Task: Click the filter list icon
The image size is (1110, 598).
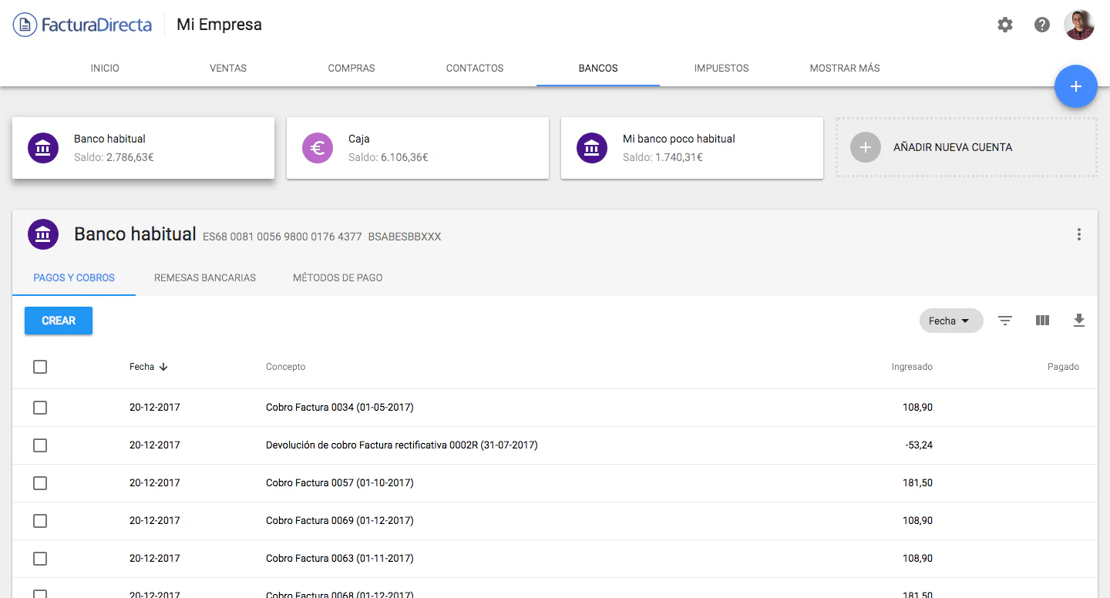Action: (x=1005, y=321)
